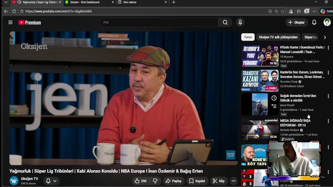View site information lock icon
The height and width of the screenshot is (187, 333).
22,11
